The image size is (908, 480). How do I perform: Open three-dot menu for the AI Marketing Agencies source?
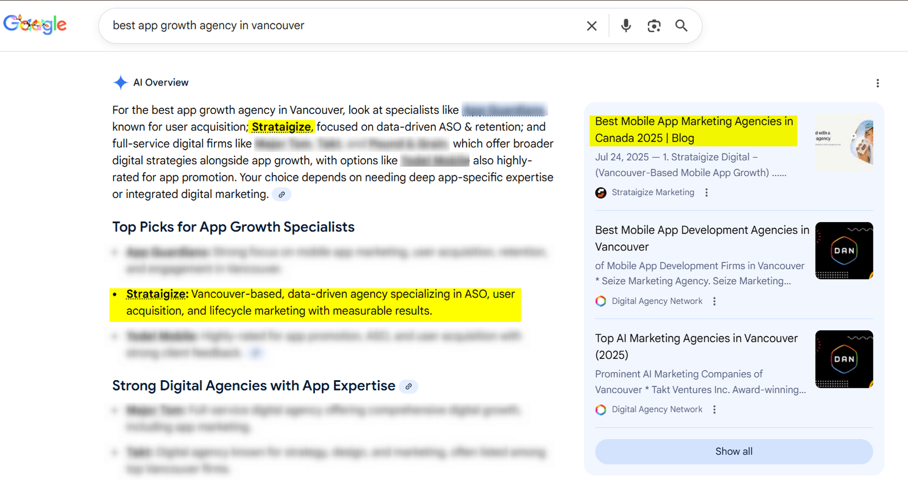pos(714,409)
